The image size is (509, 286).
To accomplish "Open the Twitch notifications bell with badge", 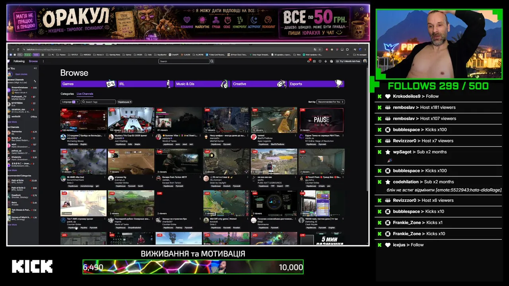I will (309, 61).
